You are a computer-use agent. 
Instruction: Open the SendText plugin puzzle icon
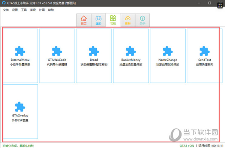tap(205, 51)
